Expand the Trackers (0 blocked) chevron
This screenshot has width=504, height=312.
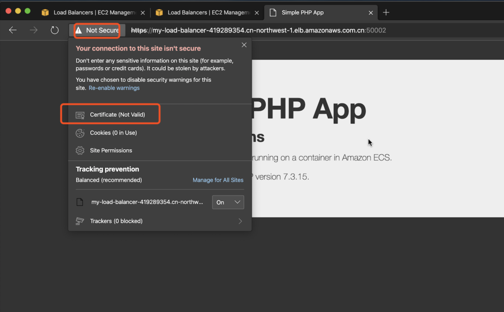(x=240, y=221)
